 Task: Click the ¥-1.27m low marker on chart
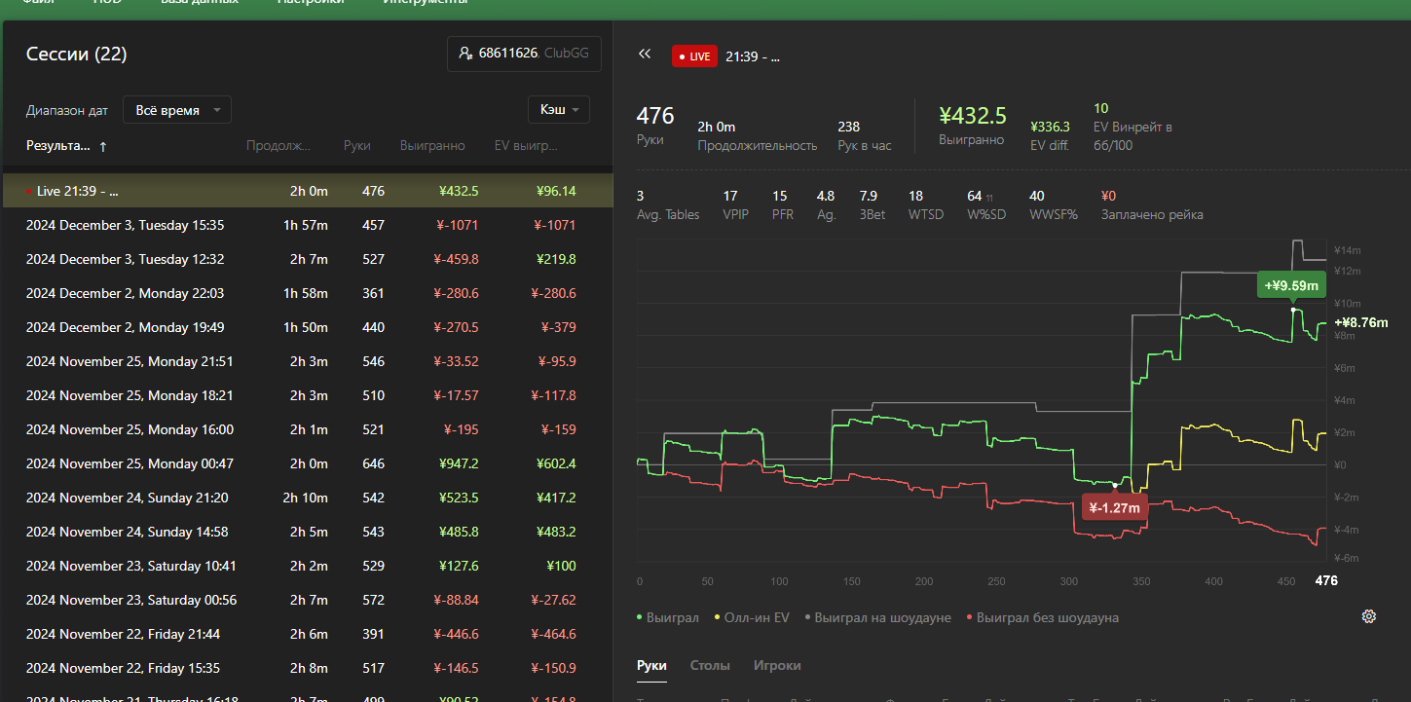[1114, 507]
